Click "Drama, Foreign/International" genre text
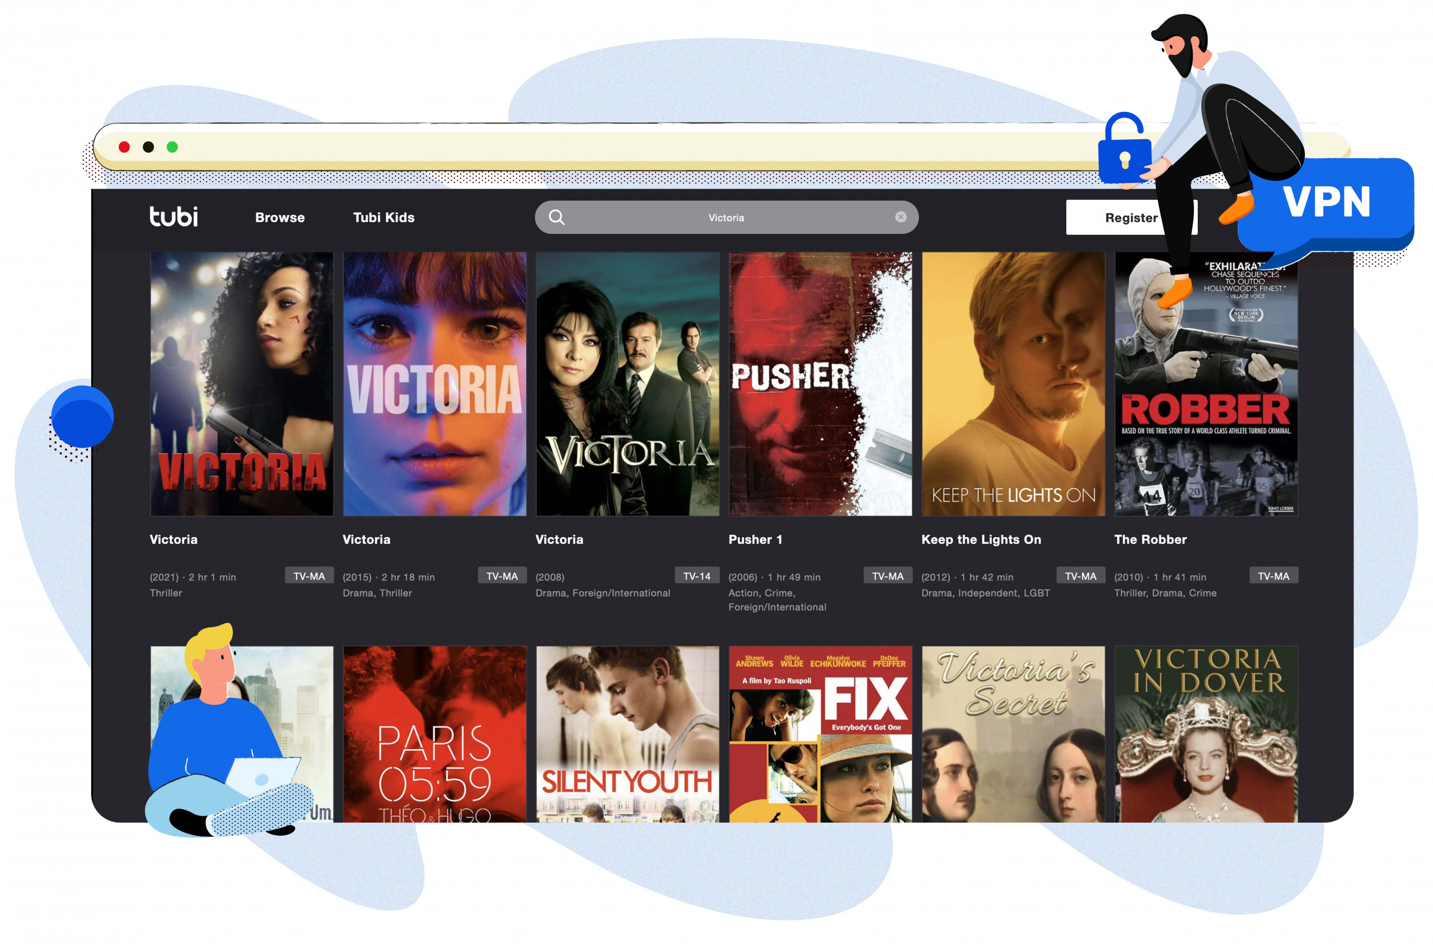This screenshot has height=944, width=1433. click(603, 594)
